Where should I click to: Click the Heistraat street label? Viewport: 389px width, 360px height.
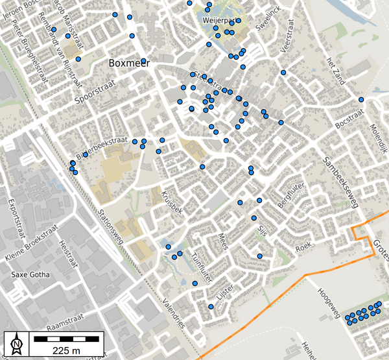67,254
